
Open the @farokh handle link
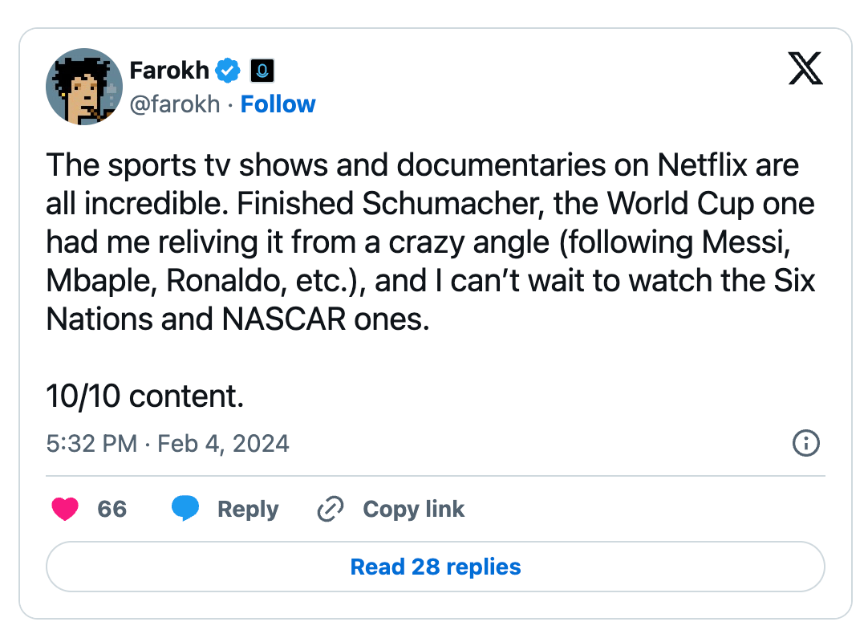(174, 104)
